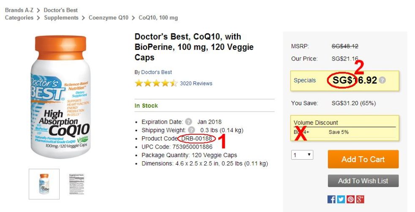Share product on Twitter

coord(341,199)
